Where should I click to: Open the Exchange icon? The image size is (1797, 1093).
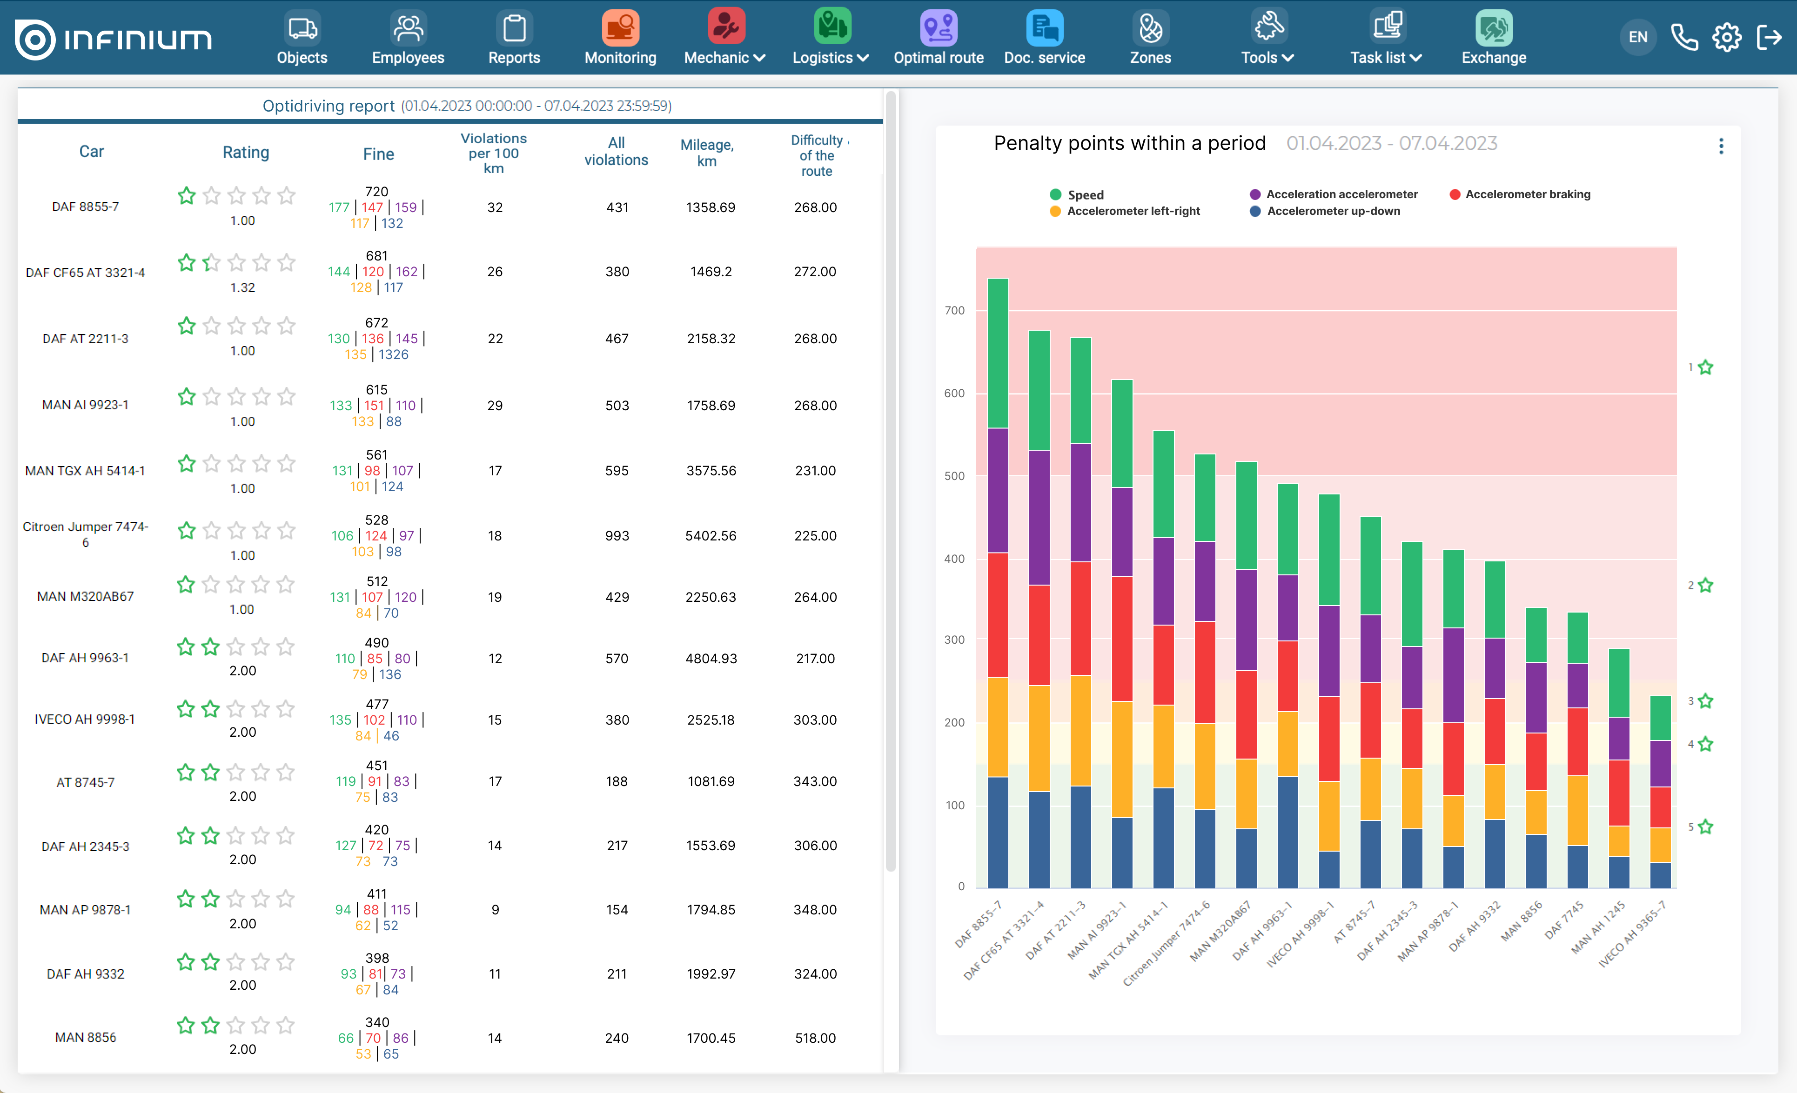pos(1494,28)
